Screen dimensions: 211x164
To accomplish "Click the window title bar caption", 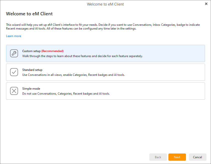I will pos(105,4).
